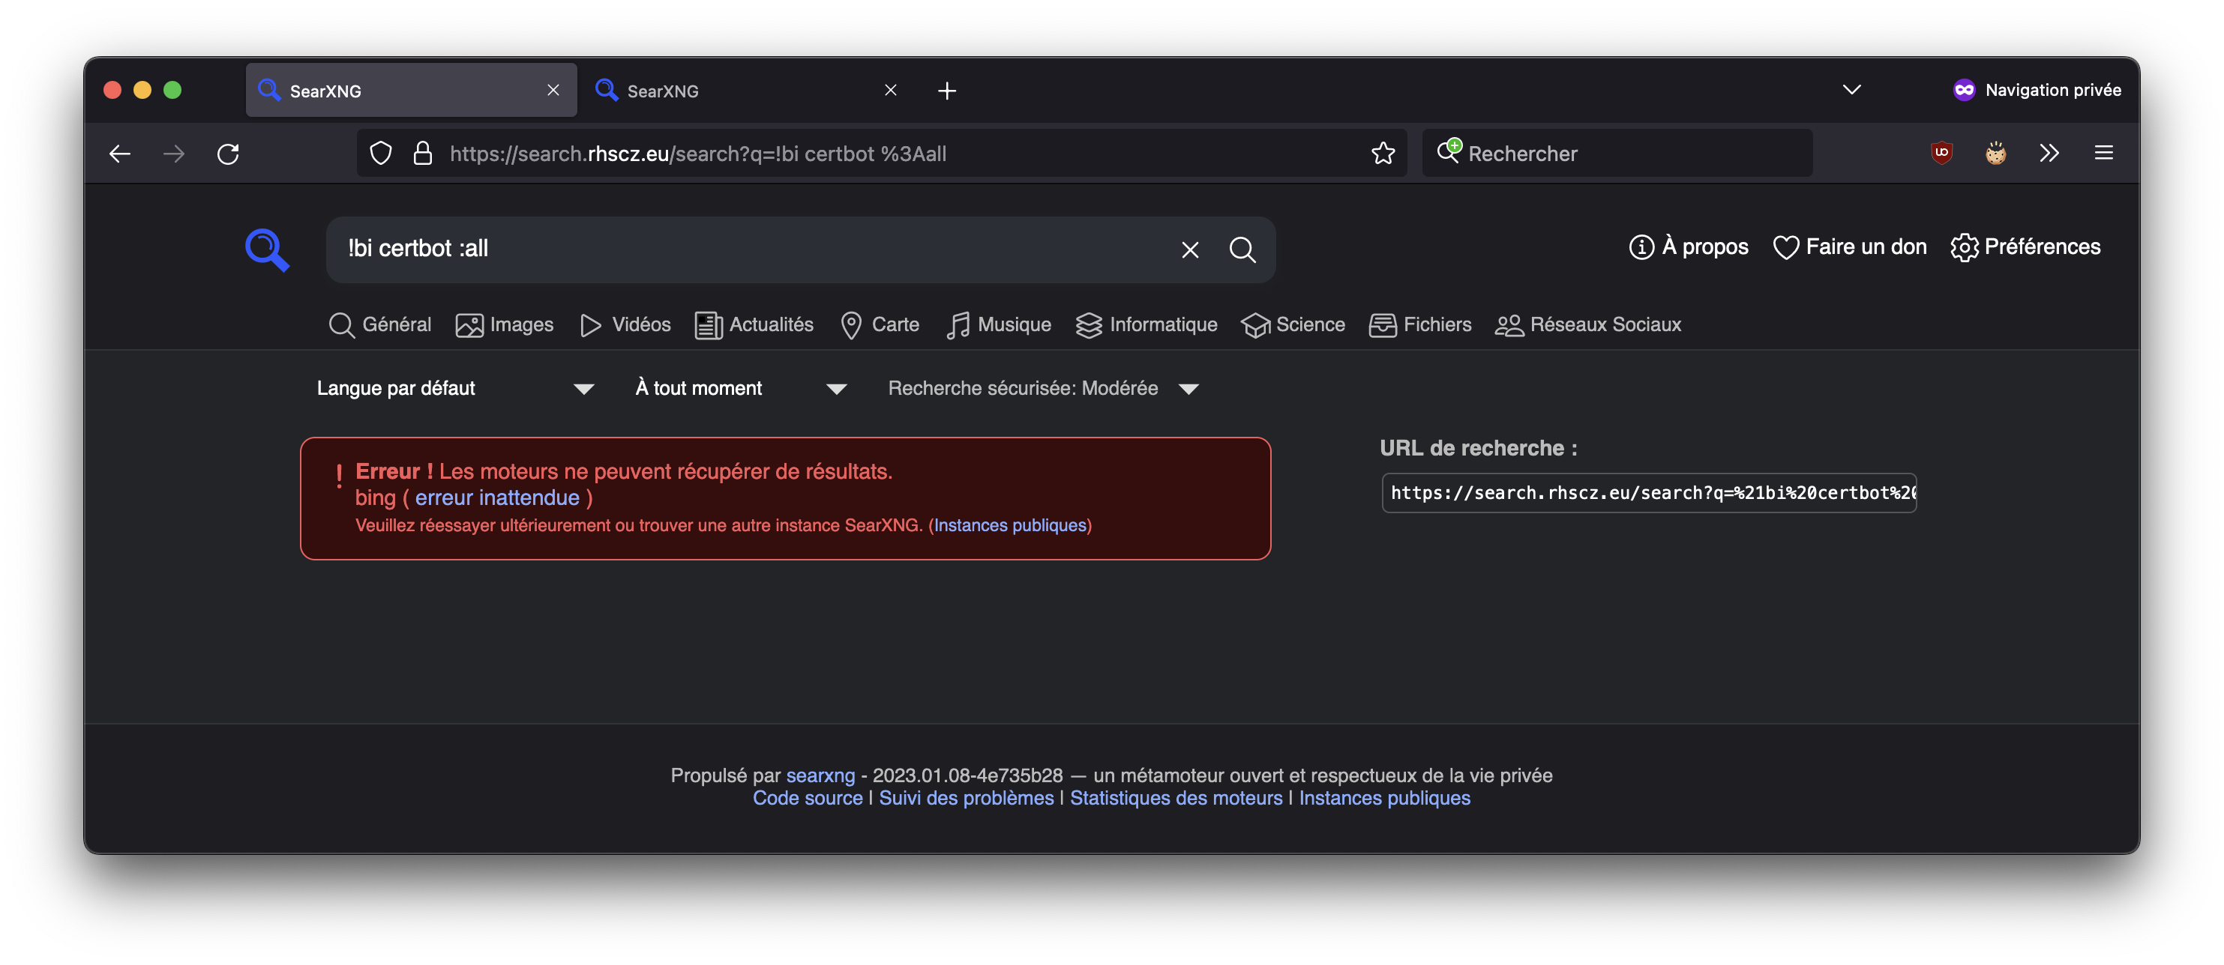
Task: Open the uBlock Origin extension
Action: tap(1941, 153)
